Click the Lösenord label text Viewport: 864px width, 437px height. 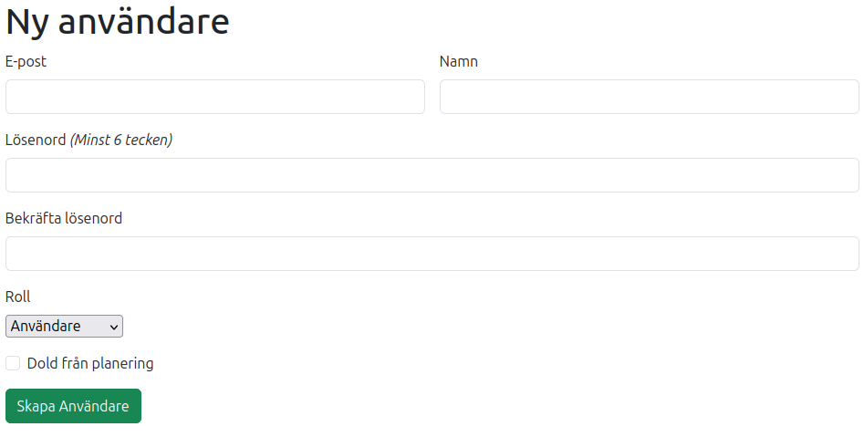pos(36,140)
